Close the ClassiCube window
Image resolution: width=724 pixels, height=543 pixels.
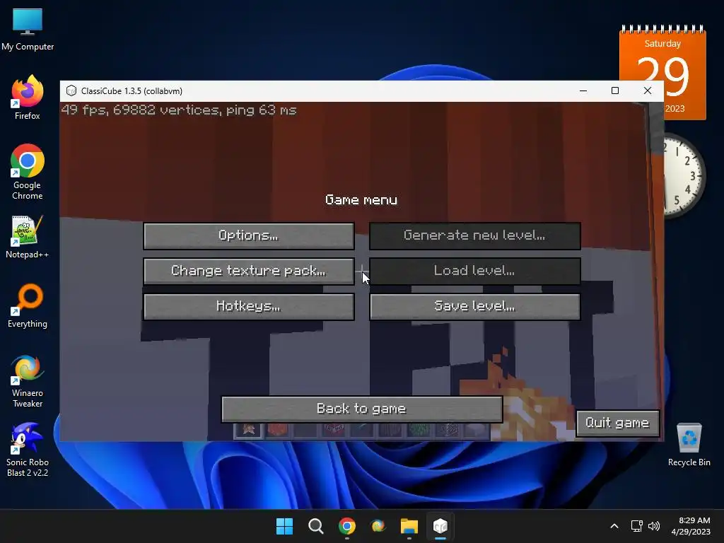648,91
